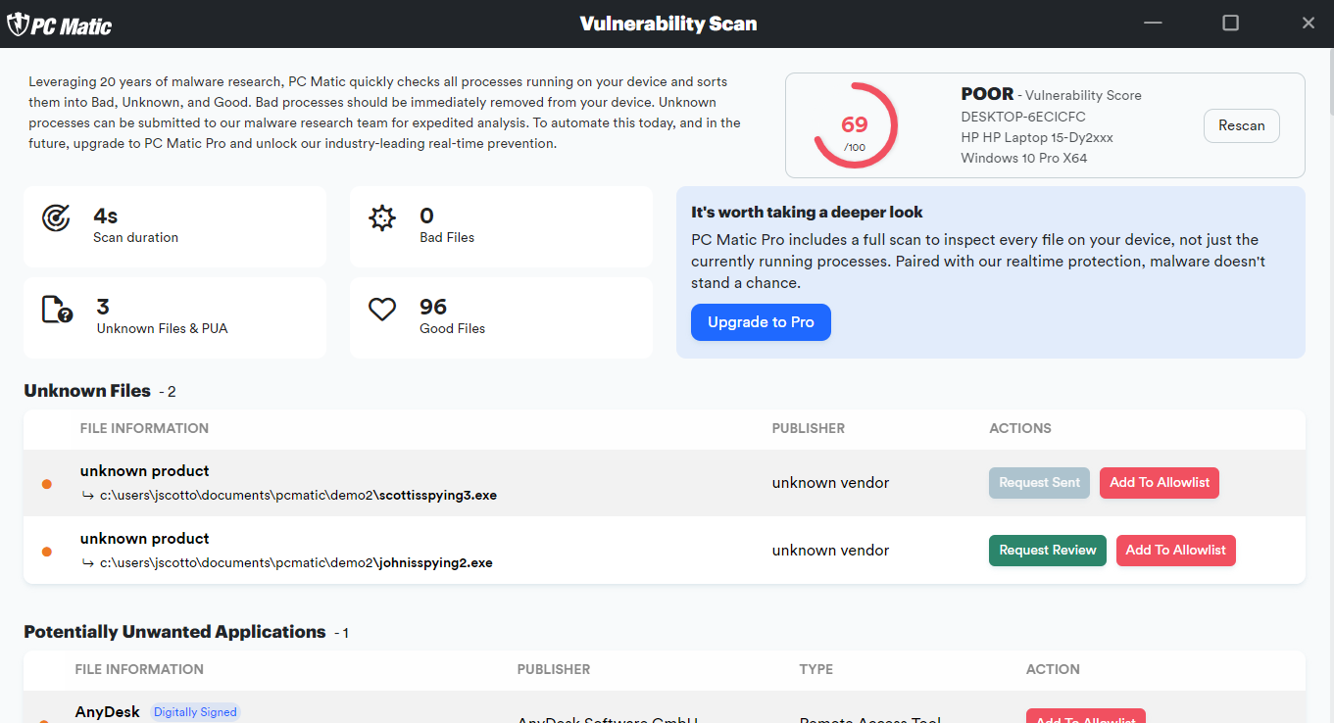Click Request Review for johnisspying2.exe
This screenshot has height=723, width=1334.
click(x=1047, y=551)
